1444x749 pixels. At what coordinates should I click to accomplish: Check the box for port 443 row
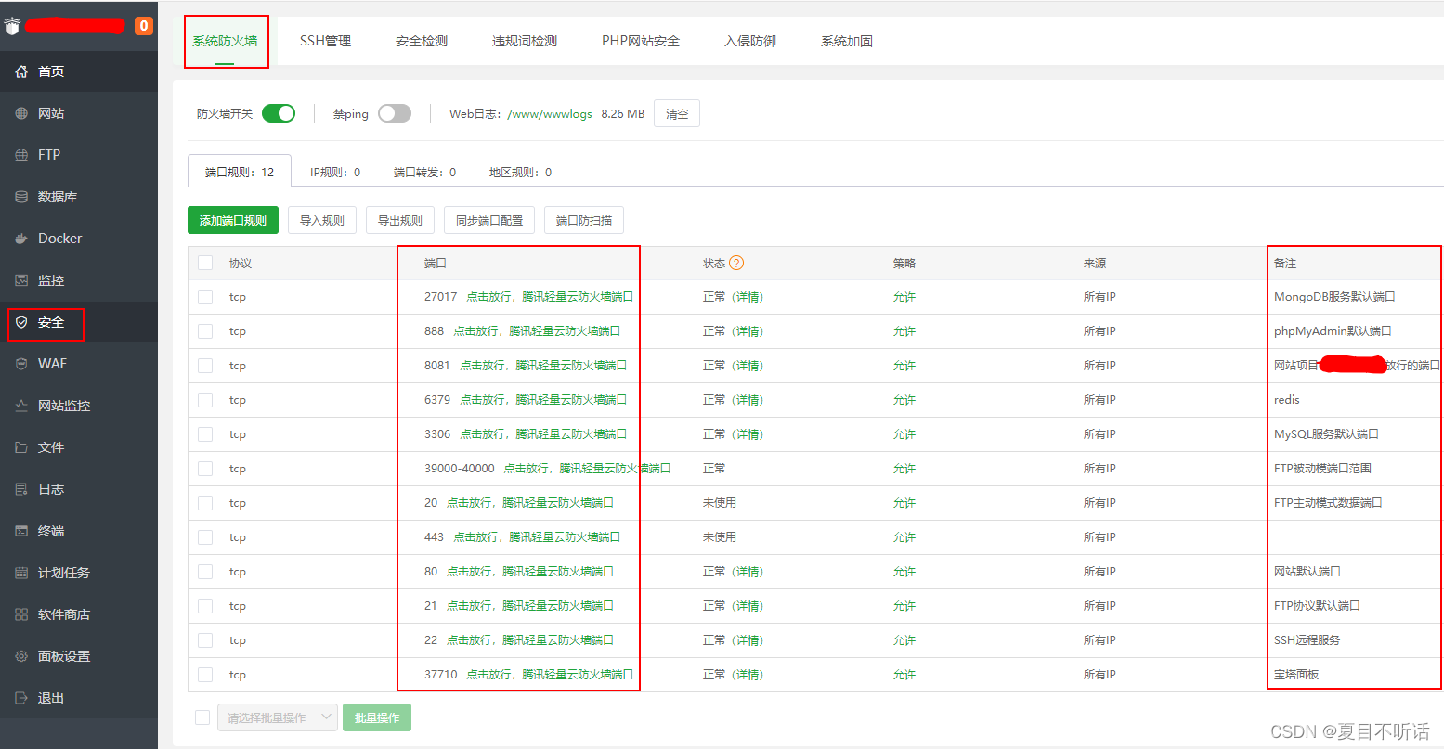(x=205, y=537)
